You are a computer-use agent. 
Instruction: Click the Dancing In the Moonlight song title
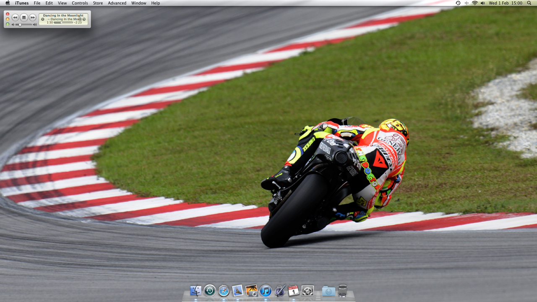(x=63, y=16)
